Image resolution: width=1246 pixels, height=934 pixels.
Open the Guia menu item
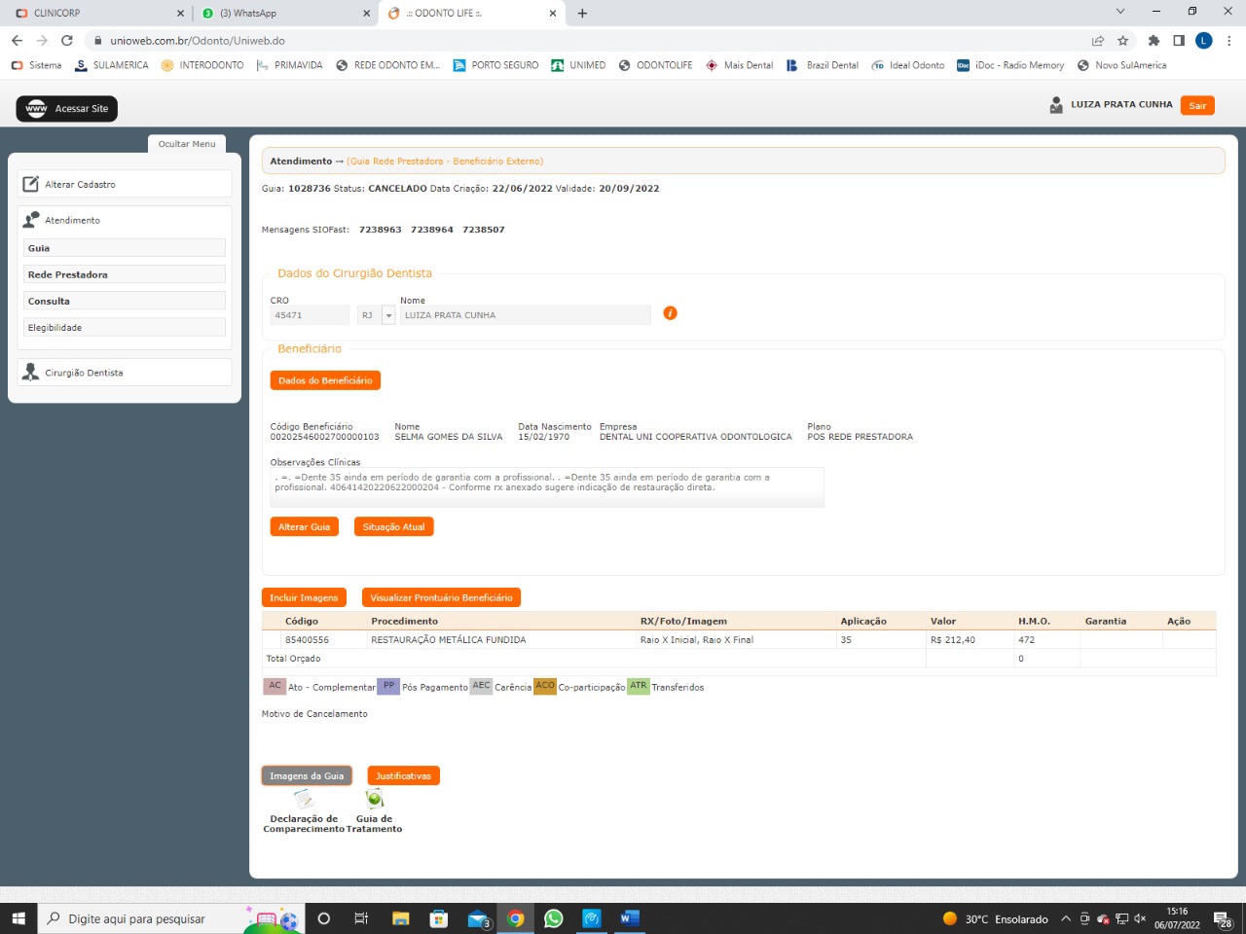pos(125,248)
